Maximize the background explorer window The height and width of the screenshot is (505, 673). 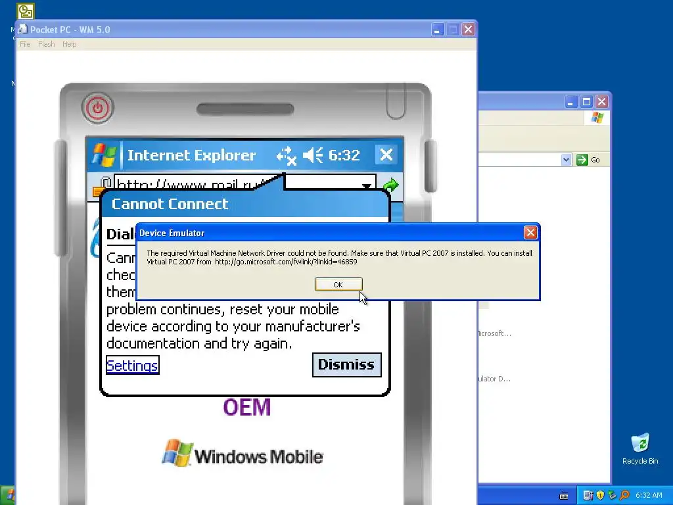[x=586, y=102]
